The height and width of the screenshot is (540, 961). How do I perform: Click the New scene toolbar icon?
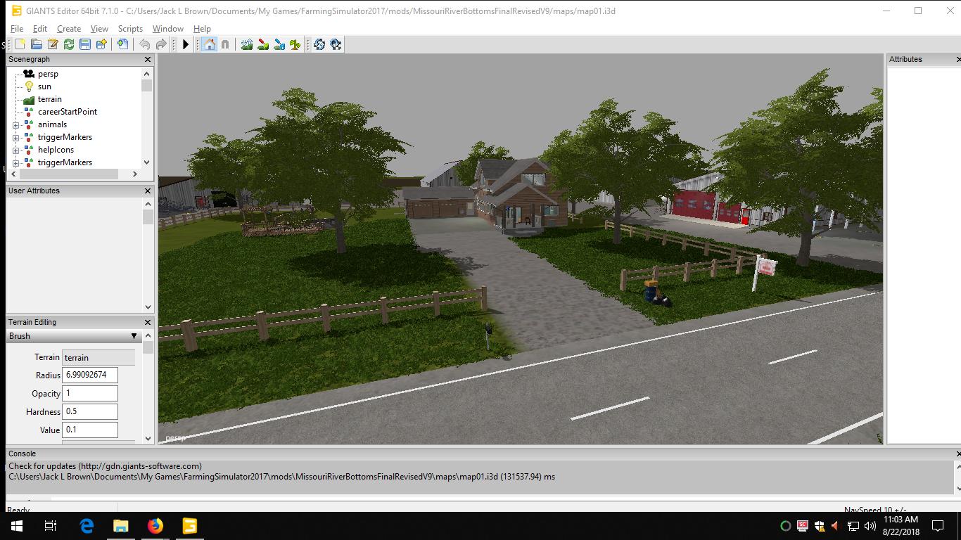pos(20,44)
